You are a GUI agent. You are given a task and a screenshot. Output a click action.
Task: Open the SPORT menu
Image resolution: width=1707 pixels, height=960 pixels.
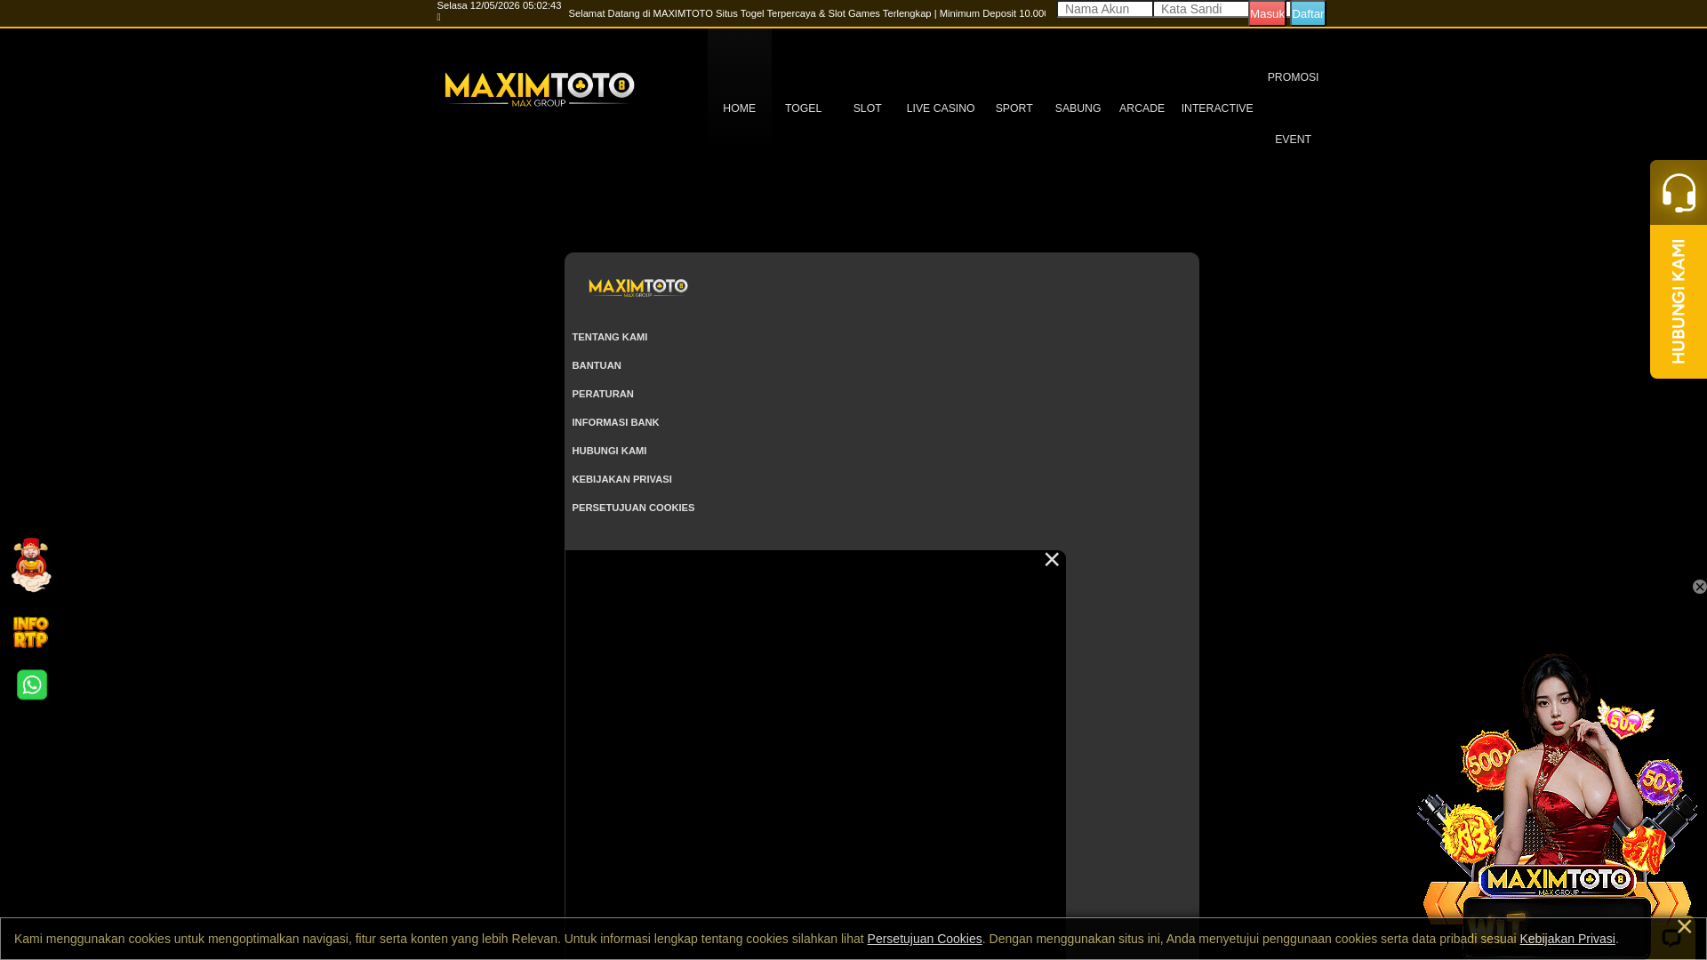click(1014, 108)
